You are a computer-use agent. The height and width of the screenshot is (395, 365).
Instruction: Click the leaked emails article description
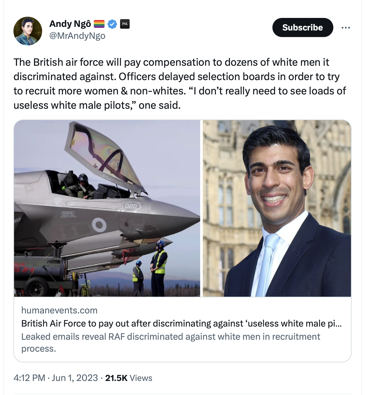coord(171,342)
